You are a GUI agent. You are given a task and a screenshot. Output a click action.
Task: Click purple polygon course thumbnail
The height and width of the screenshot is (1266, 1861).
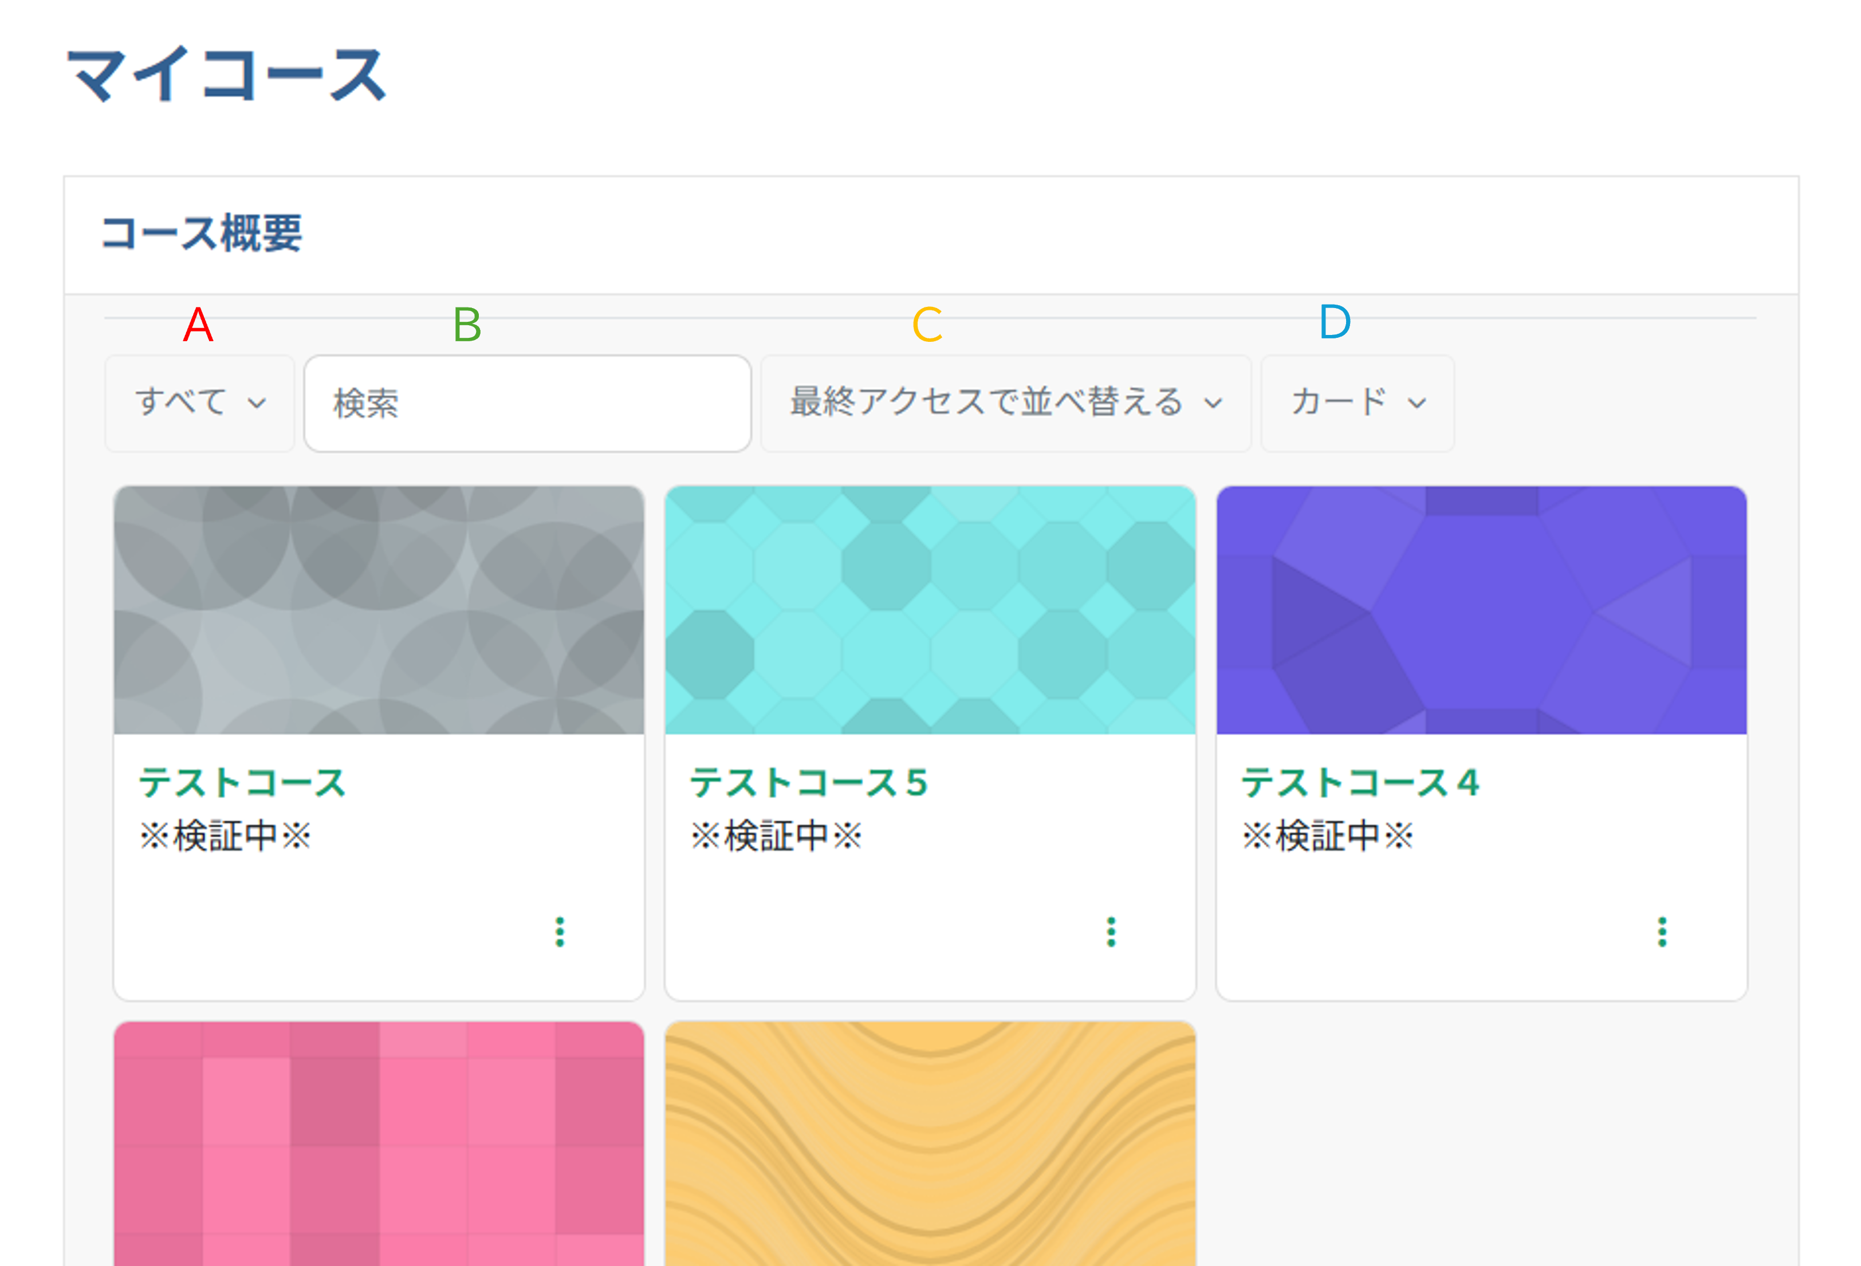[x=1481, y=610]
